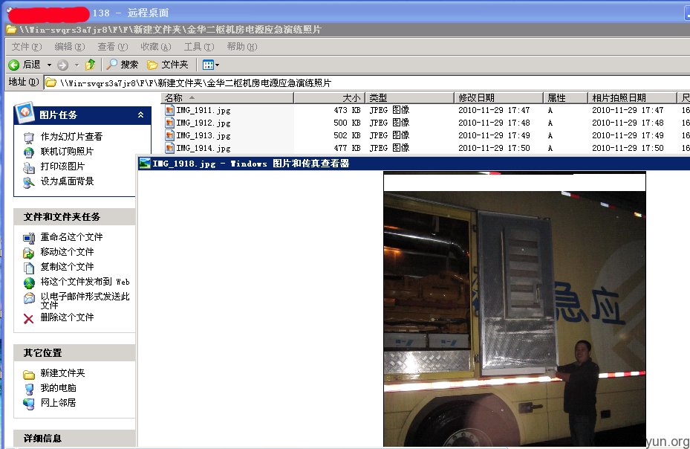Sort by 名称 column header
The width and height of the screenshot is (690, 449).
coord(227,98)
